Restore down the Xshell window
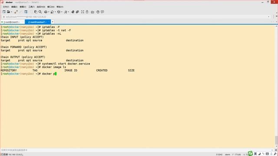This screenshot has height=156, width=278. pyautogui.click(x=268, y=2)
